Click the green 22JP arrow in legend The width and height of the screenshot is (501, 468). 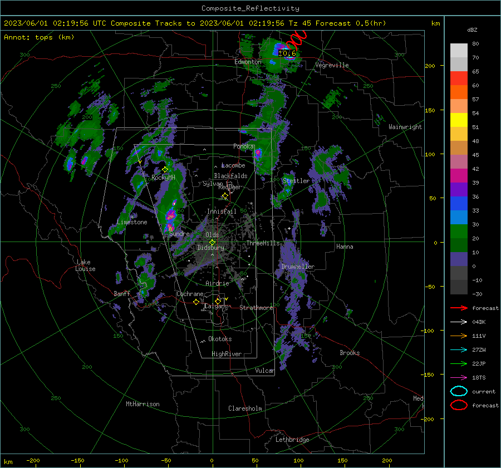pyautogui.click(x=459, y=363)
